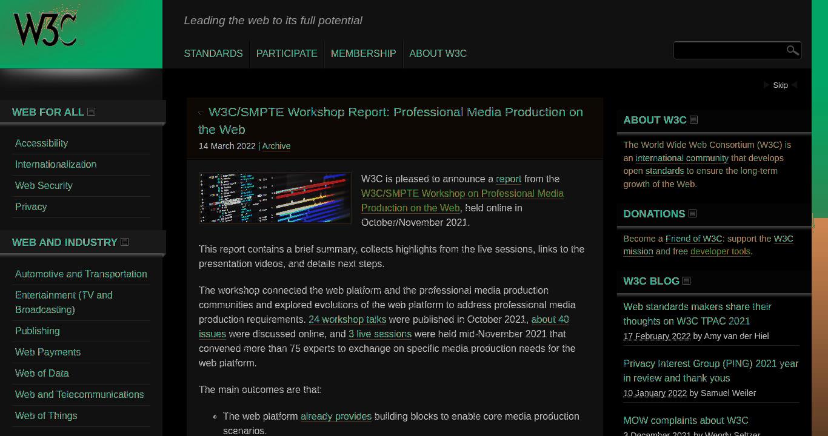Click the '10 January 2022' blog date
Screen dimensions: 828x436
pos(655,394)
